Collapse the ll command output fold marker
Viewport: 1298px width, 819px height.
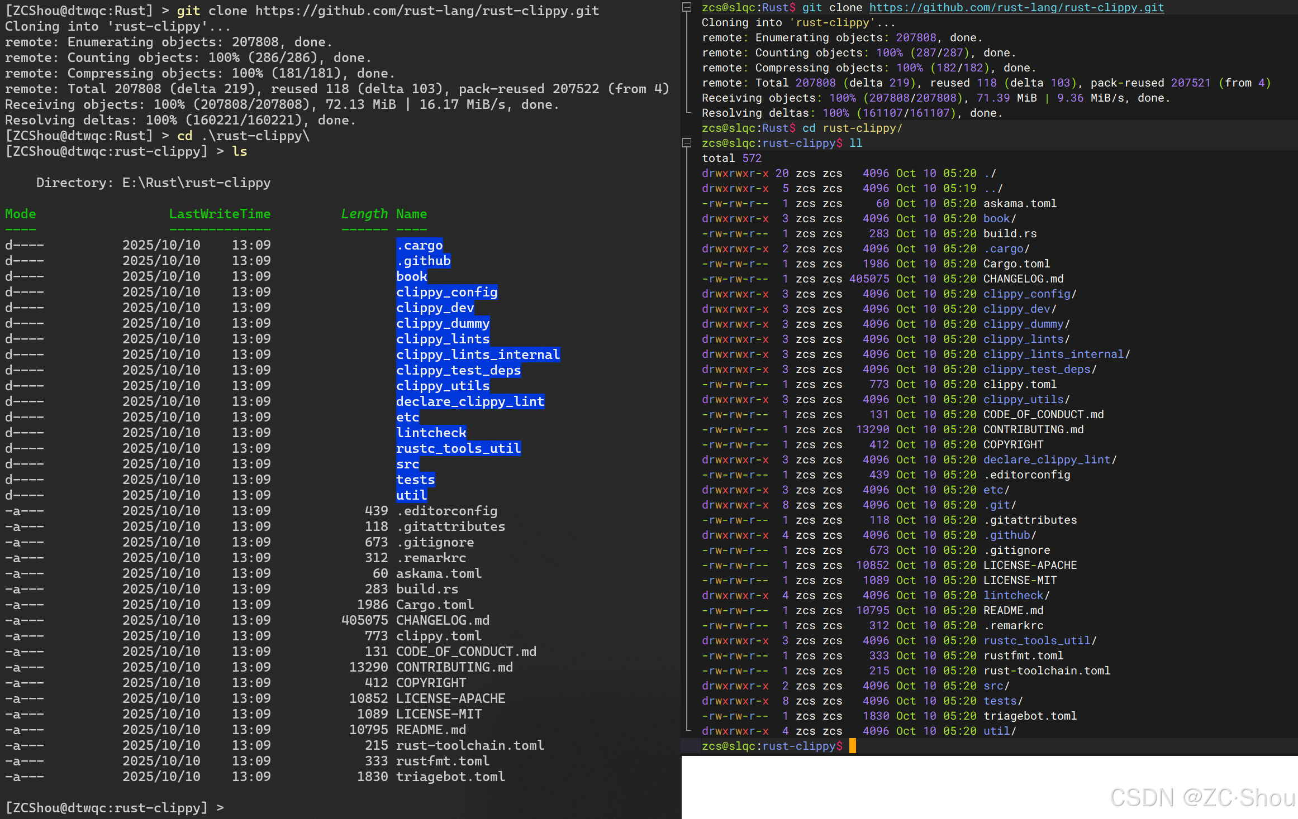tap(687, 143)
